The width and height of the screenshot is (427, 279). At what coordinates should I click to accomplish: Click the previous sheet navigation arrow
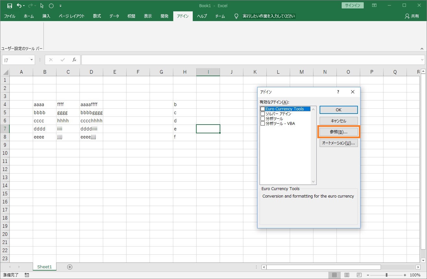point(10,267)
